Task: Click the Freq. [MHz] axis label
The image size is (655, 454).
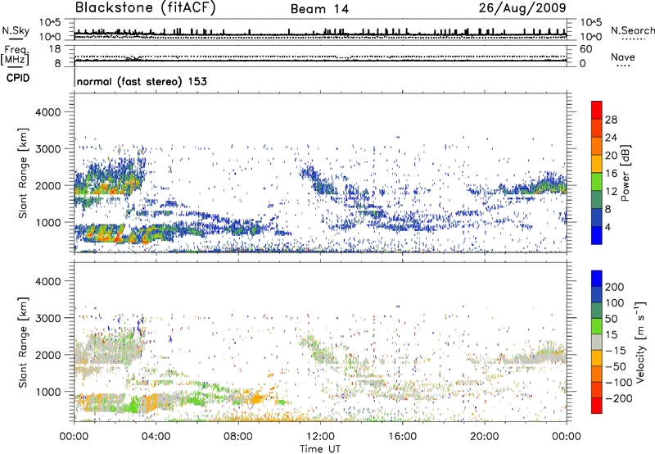Action: 16,55
